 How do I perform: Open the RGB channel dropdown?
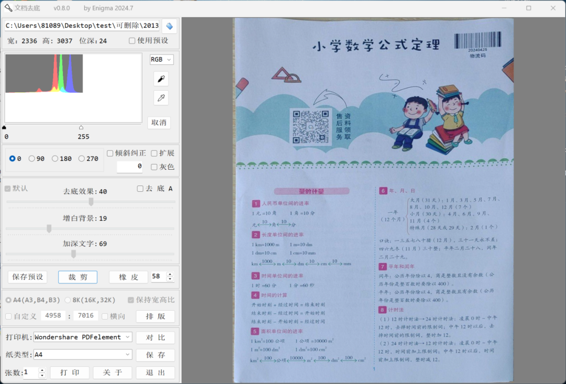[161, 60]
